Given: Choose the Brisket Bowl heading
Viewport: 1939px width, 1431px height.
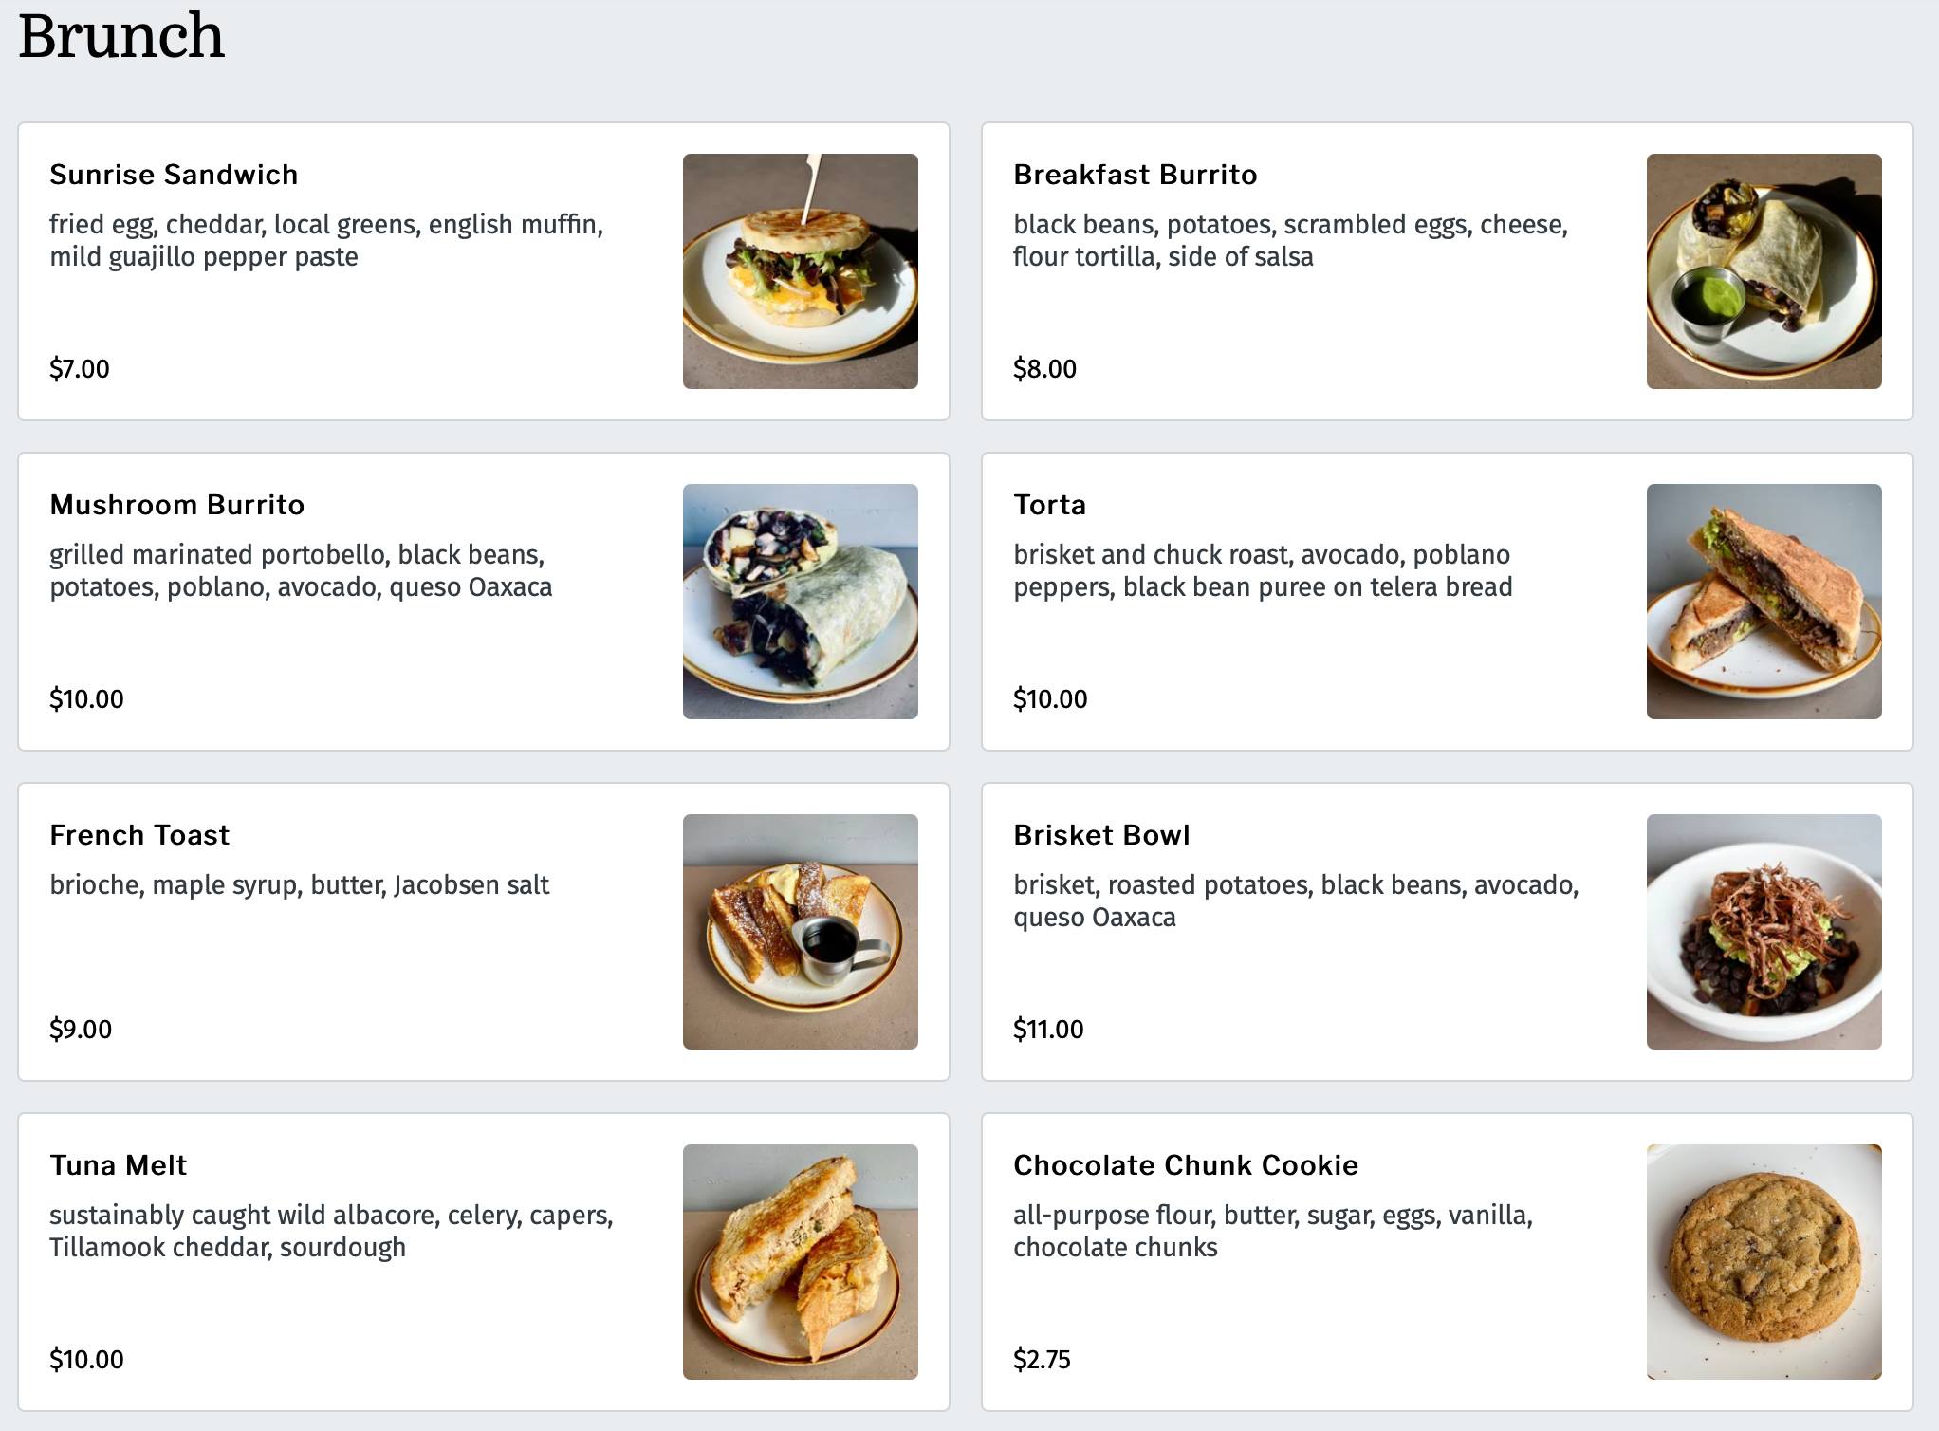Looking at the screenshot, I should 1101,835.
